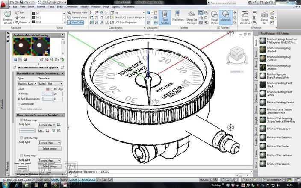Click the Save icon in quick access toolbar
This screenshot has width=301, height=188.
(21, 3)
